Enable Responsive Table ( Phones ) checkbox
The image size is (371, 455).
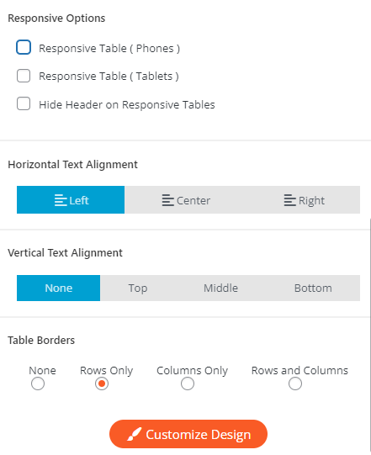24,47
